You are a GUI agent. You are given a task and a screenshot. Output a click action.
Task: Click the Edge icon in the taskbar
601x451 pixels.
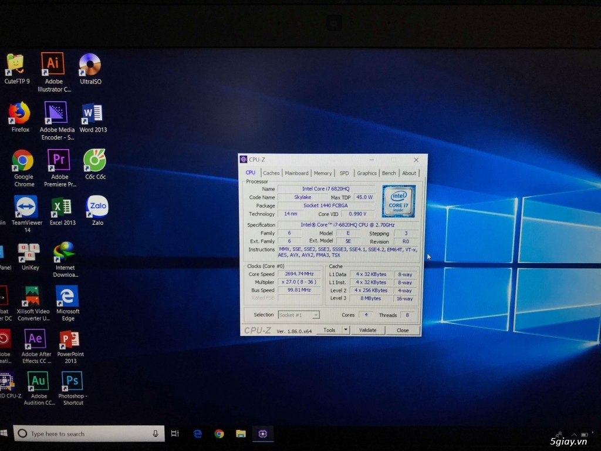(x=198, y=433)
